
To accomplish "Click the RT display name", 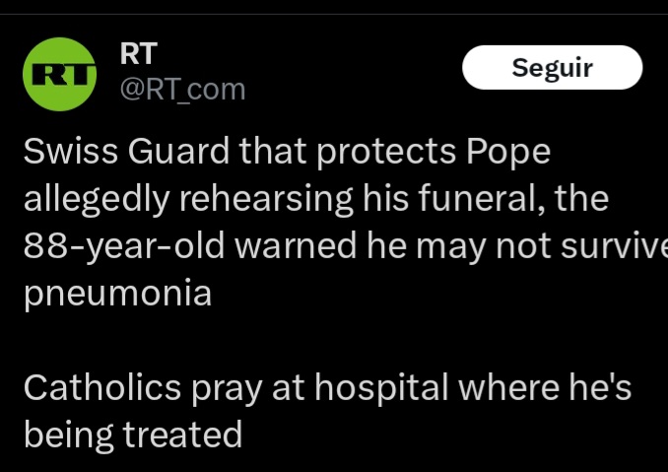I will [139, 54].
